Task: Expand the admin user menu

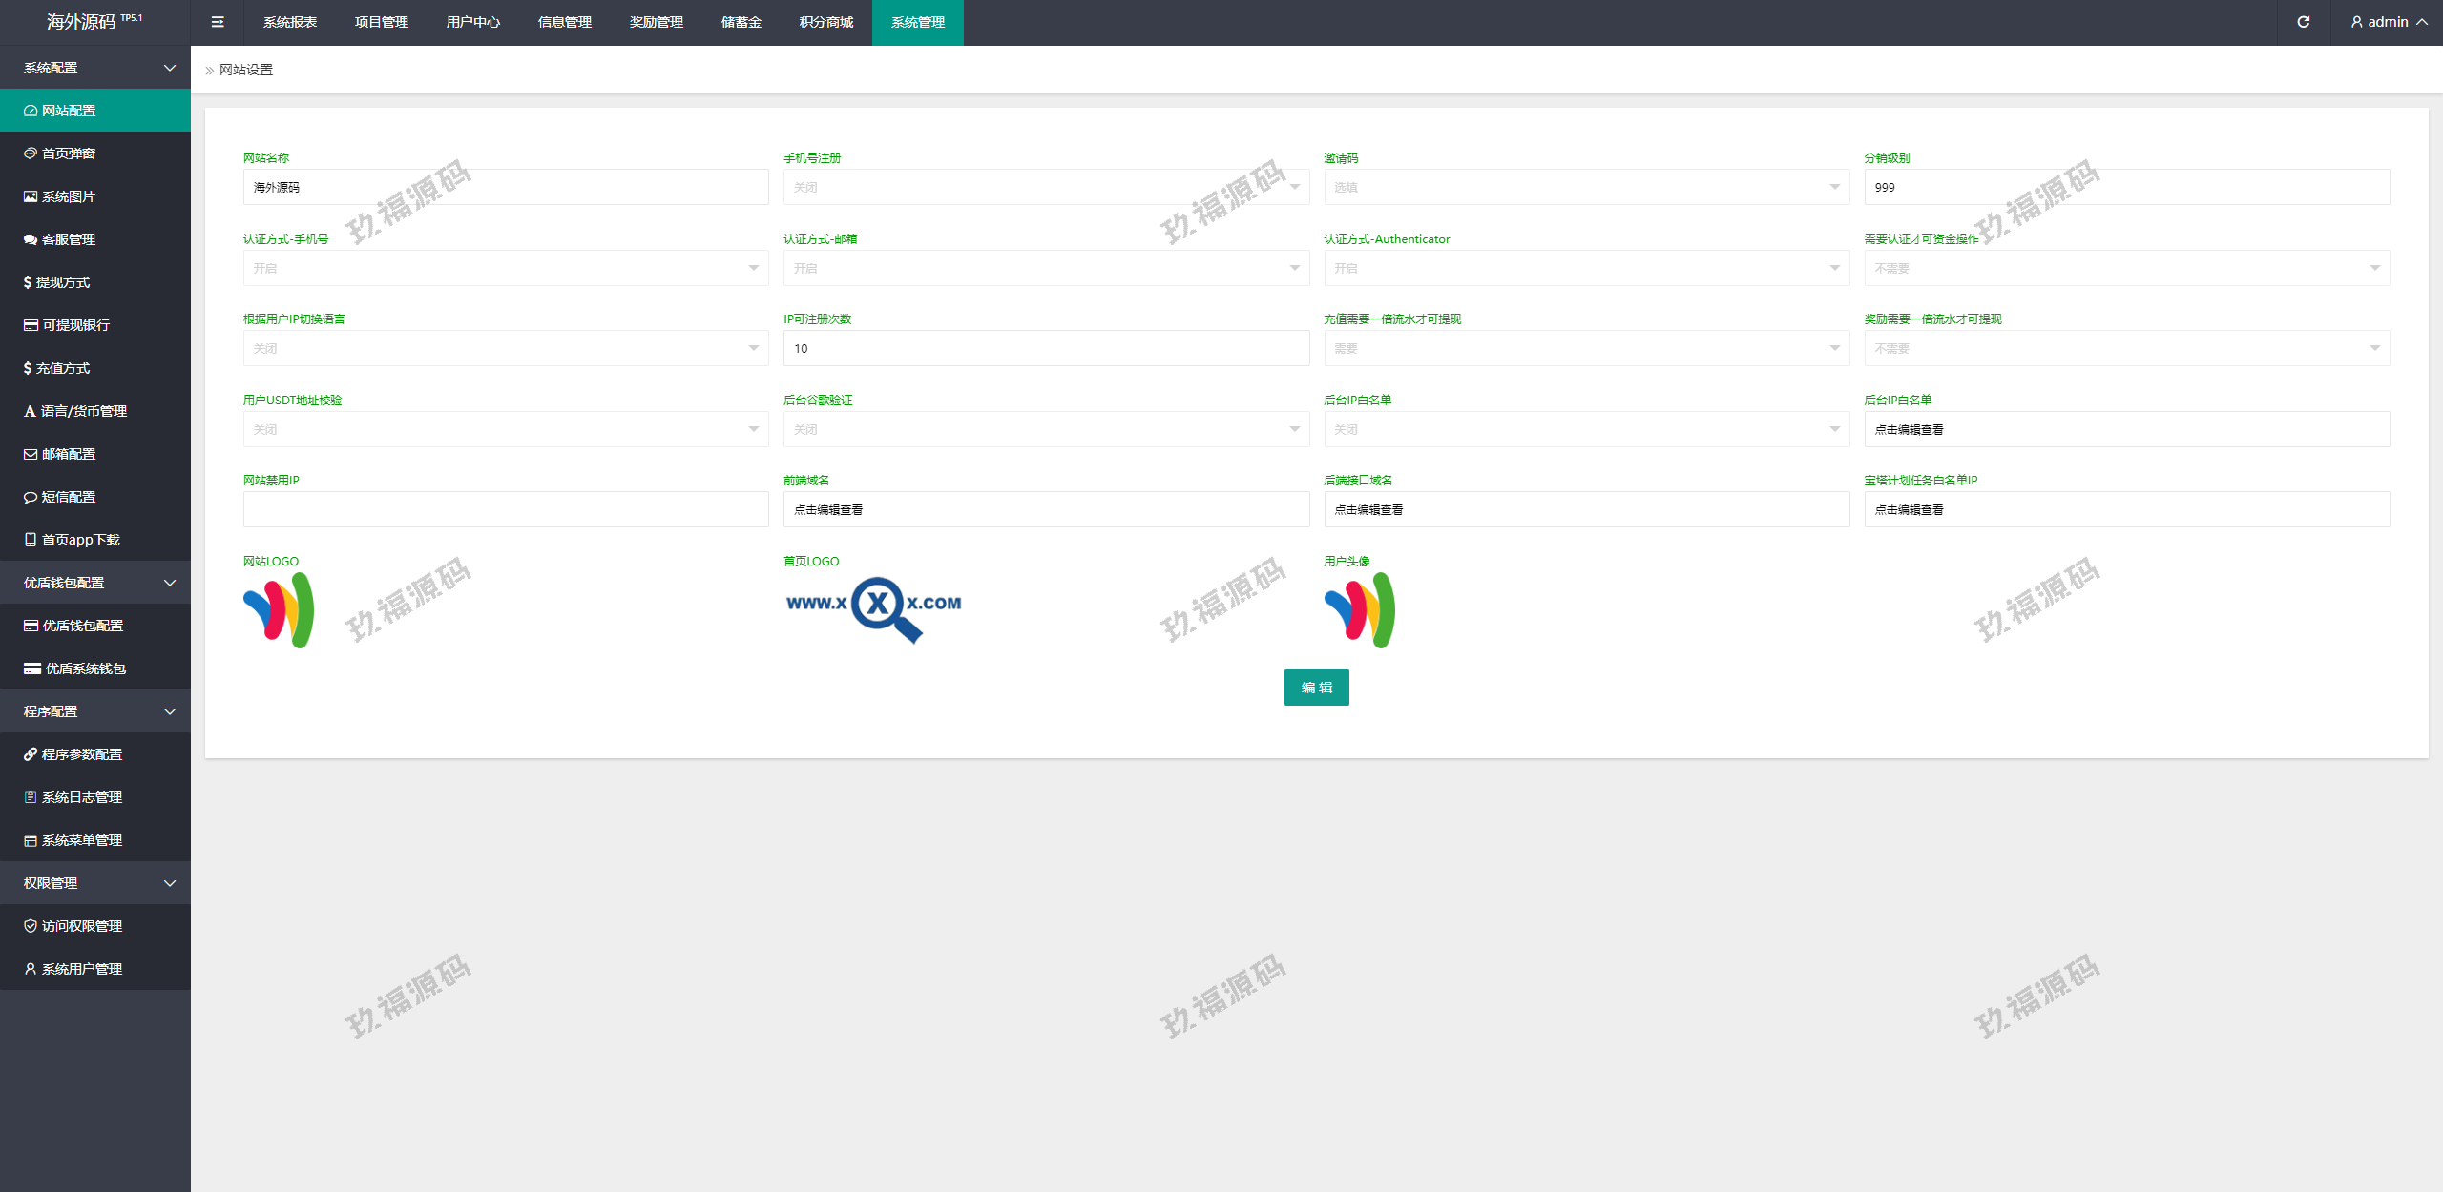Action: click(2390, 22)
